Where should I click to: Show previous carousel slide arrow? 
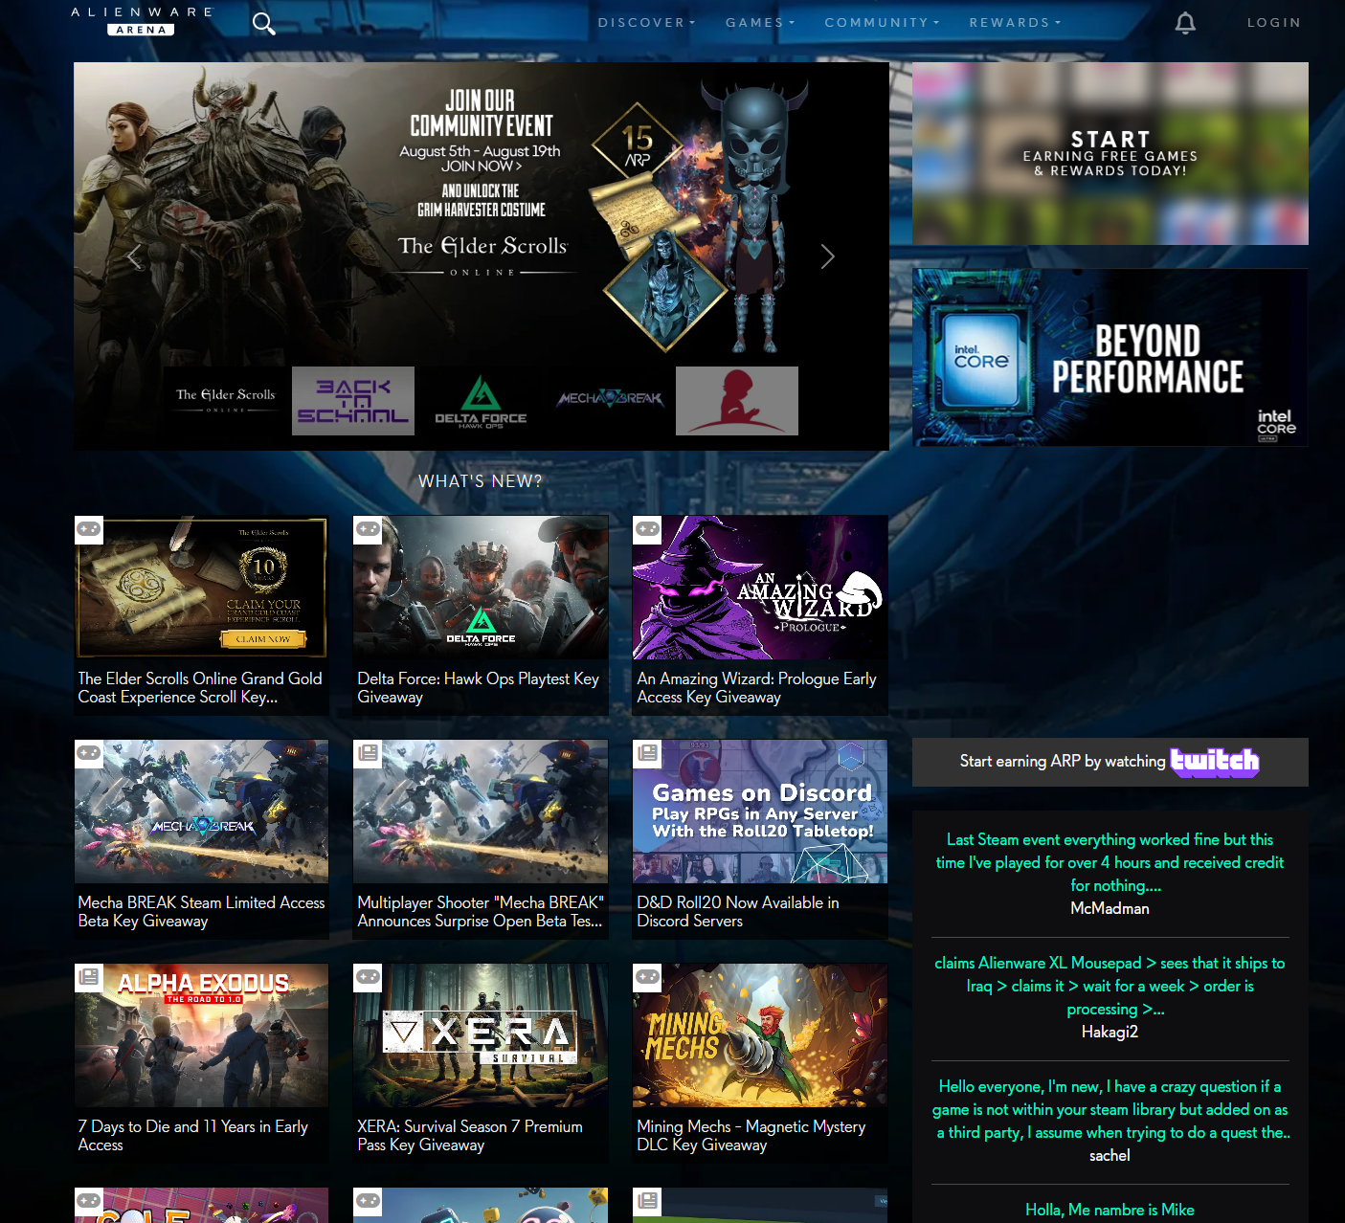[134, 256]
